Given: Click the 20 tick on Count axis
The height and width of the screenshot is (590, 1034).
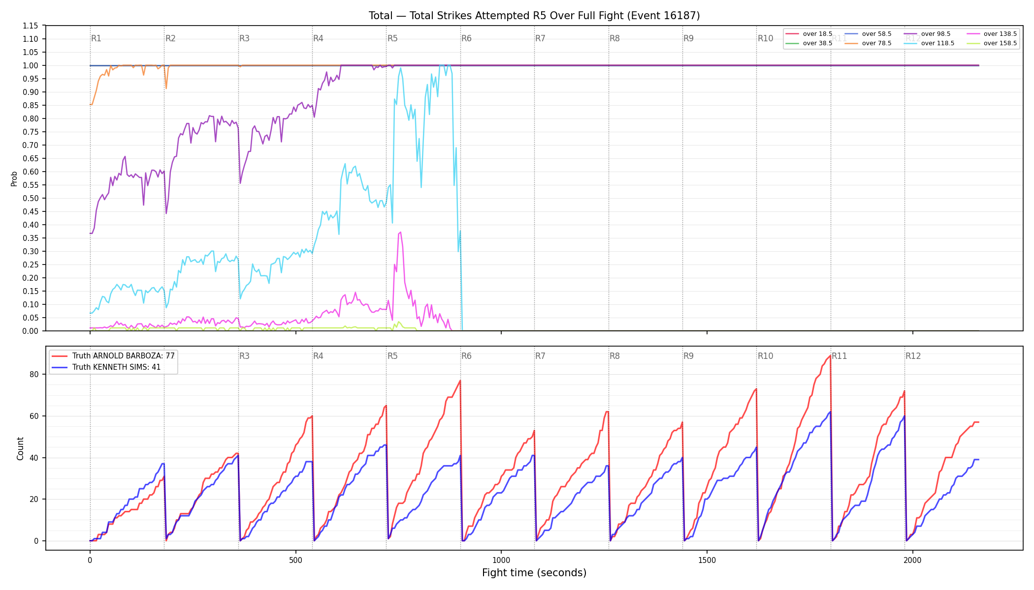Looking at the screenshot, I should click(34, 499).
